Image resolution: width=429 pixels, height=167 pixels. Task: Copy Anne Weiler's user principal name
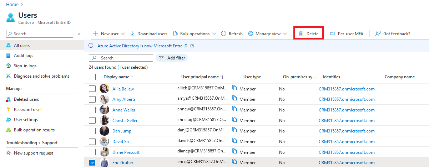235,109
